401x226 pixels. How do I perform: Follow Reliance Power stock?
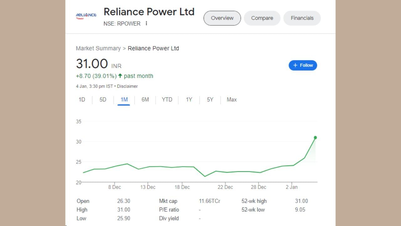click(x=303, y=65)
